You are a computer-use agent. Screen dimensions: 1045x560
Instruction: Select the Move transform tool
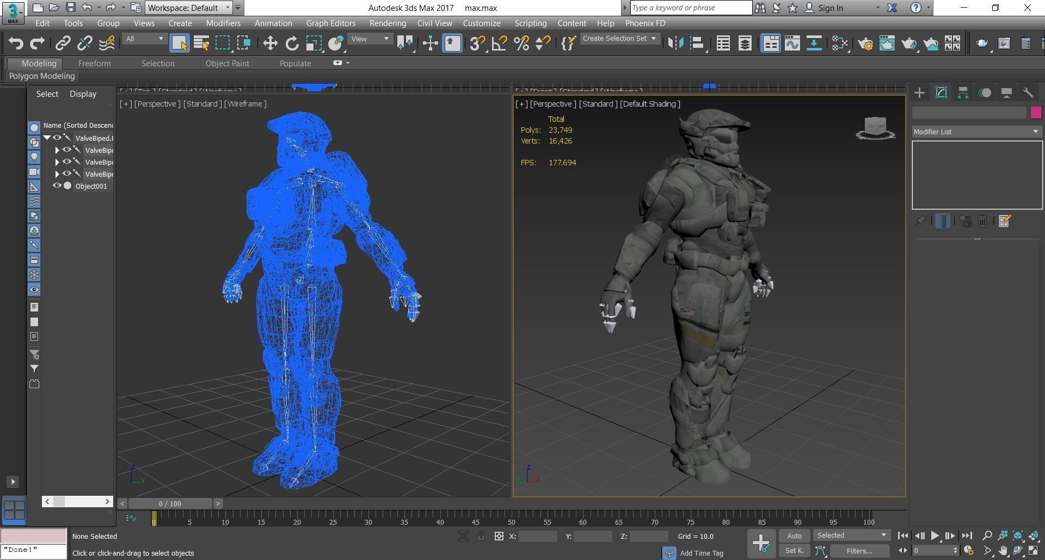270,43
